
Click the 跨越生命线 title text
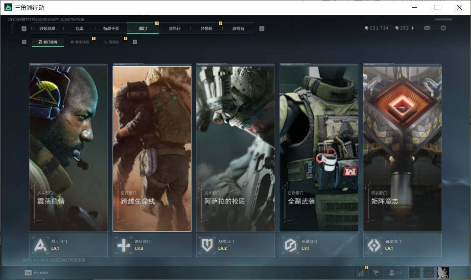pos(138,201)
